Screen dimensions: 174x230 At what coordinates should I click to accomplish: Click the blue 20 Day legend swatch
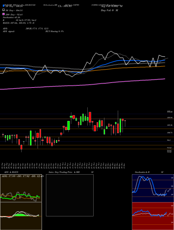[x=3, y=6]
